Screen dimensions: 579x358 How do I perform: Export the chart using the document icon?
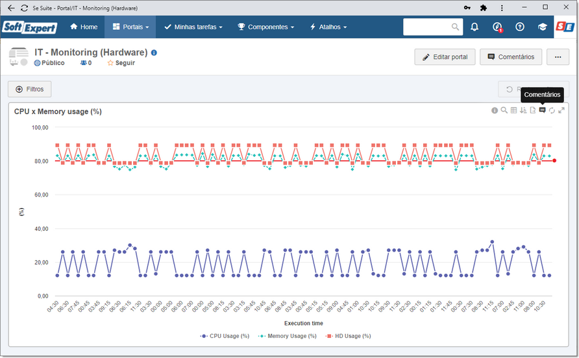(533, 110)
